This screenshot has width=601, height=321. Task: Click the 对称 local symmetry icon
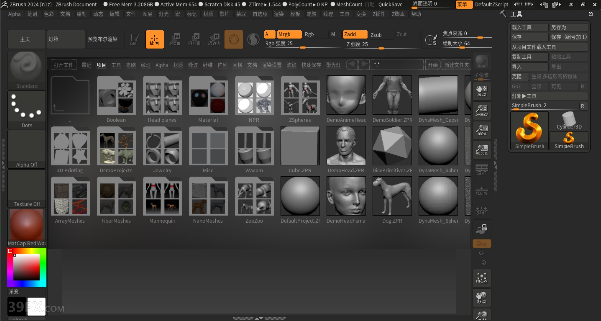(482, 210)
